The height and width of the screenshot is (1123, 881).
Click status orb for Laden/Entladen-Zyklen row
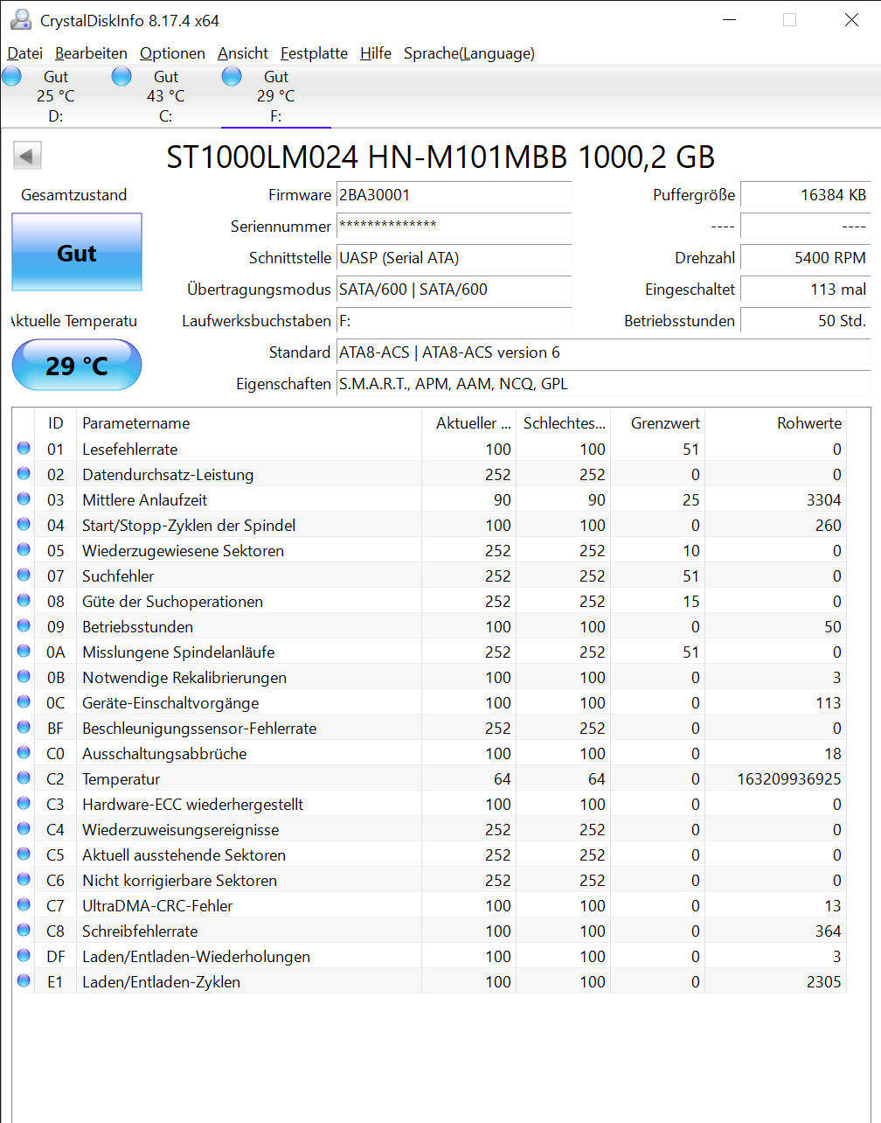point(24,981)
